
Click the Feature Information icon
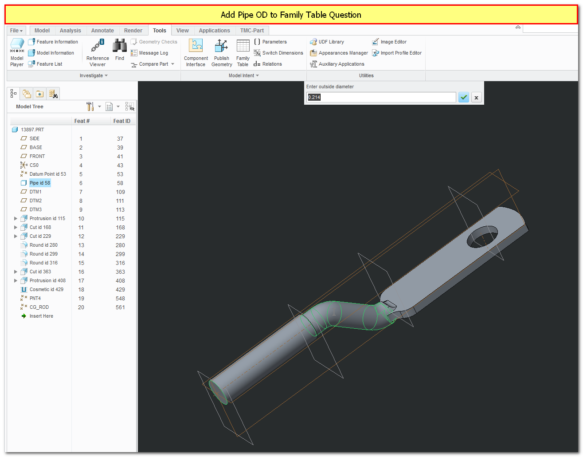coord(31,42)
